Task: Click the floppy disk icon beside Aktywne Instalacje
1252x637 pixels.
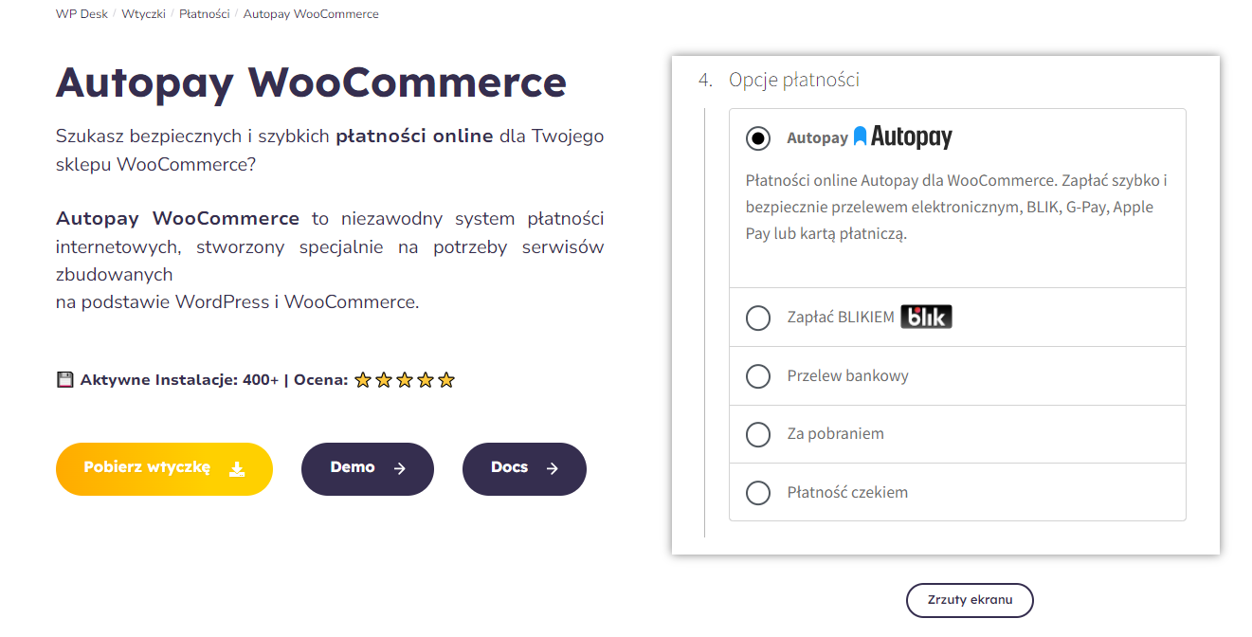Action: point(64,380)
